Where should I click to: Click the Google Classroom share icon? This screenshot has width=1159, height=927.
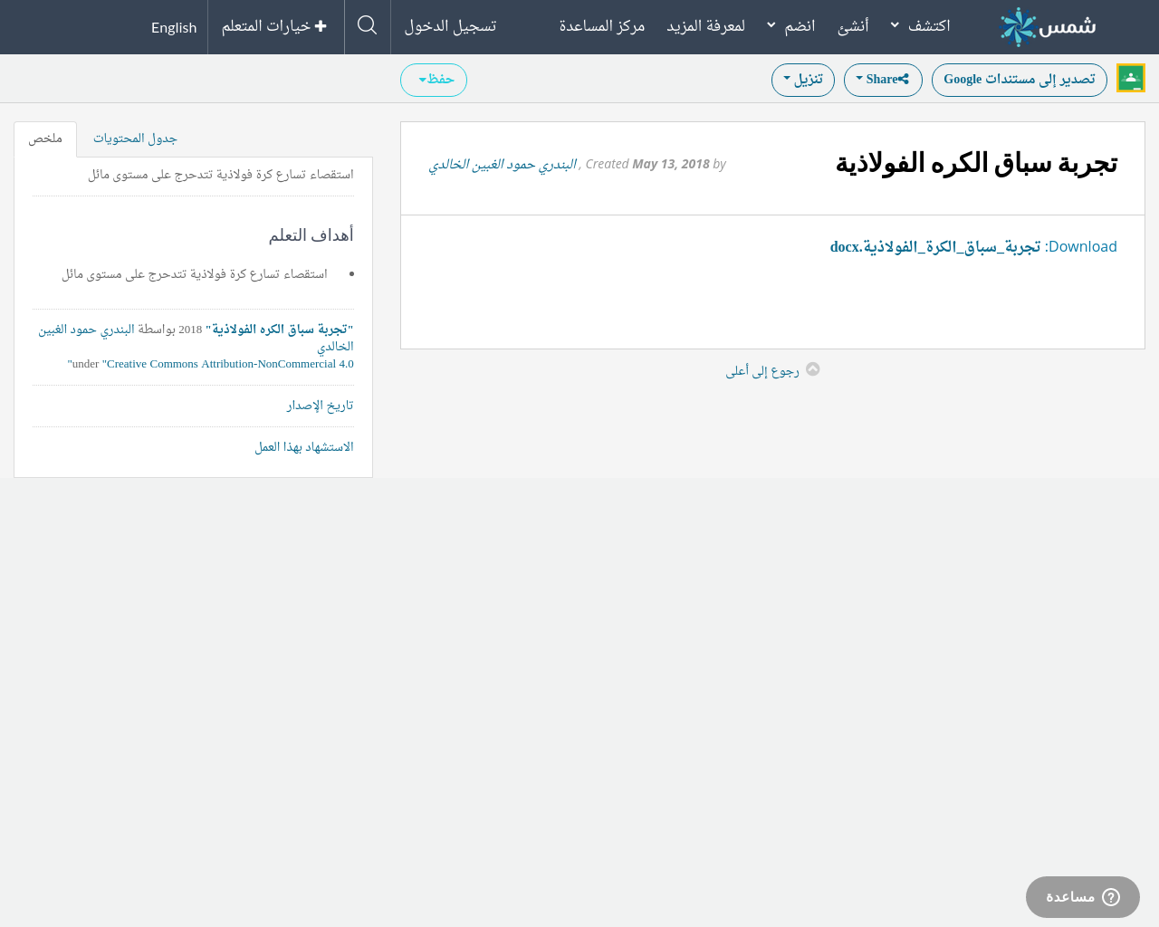[x=1131, y=78]
